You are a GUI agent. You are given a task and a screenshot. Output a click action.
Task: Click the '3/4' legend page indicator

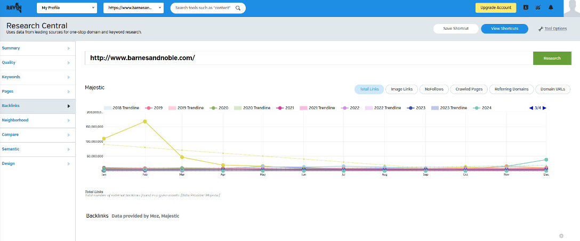tap(538, 108)
